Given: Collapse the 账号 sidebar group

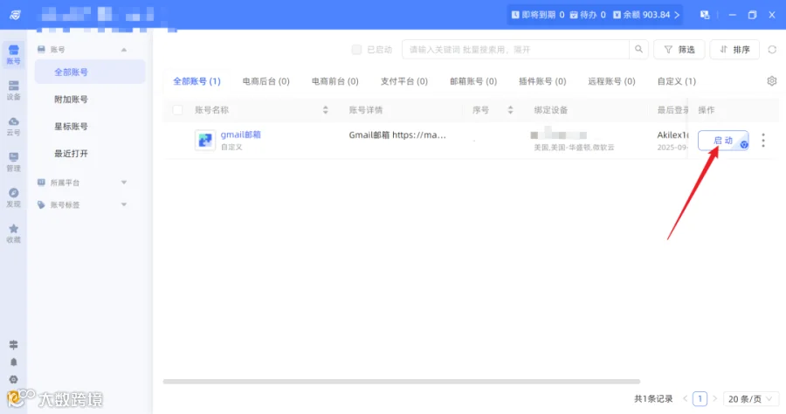Looking at the screenshot, I should (x=124, y=50).
